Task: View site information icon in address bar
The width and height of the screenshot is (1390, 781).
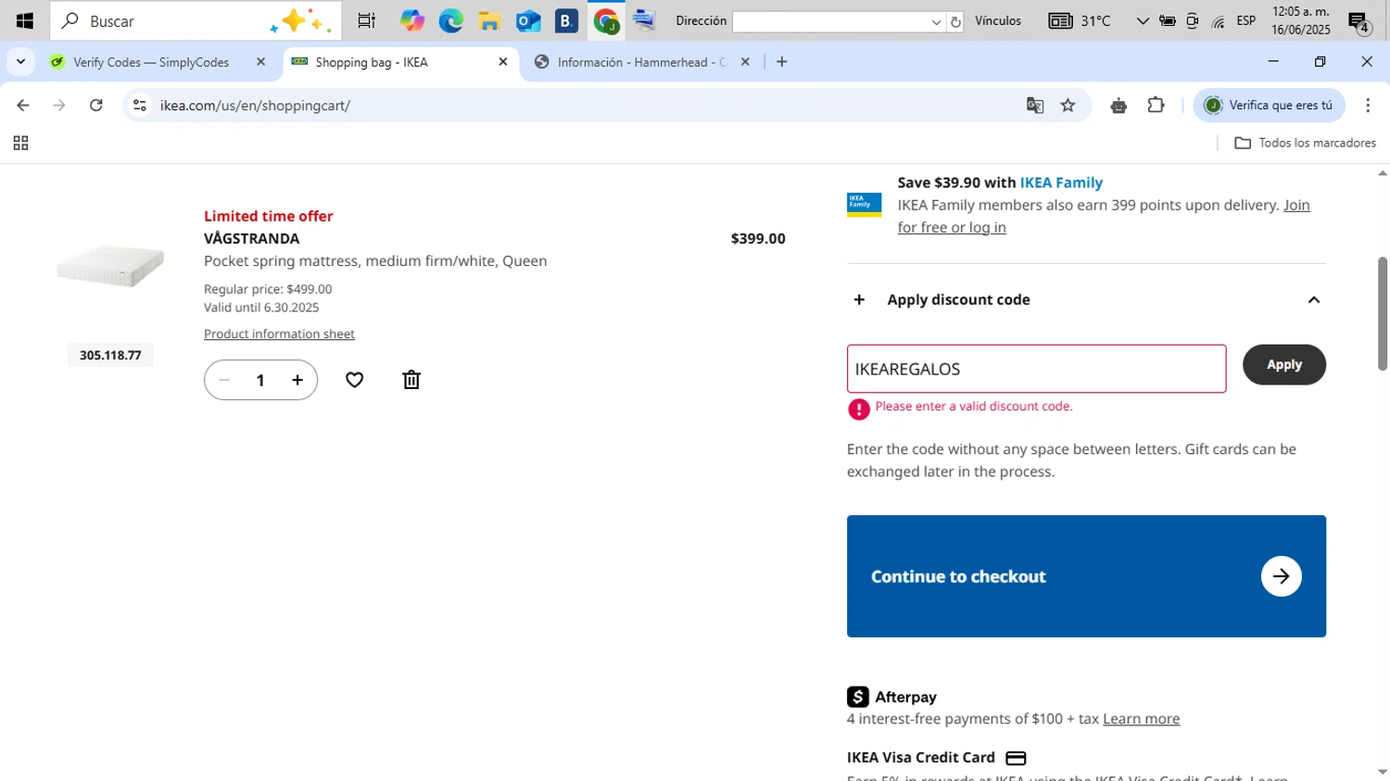Action: click(x=140, y=106)
